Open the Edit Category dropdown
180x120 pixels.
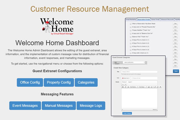[134, 62]
